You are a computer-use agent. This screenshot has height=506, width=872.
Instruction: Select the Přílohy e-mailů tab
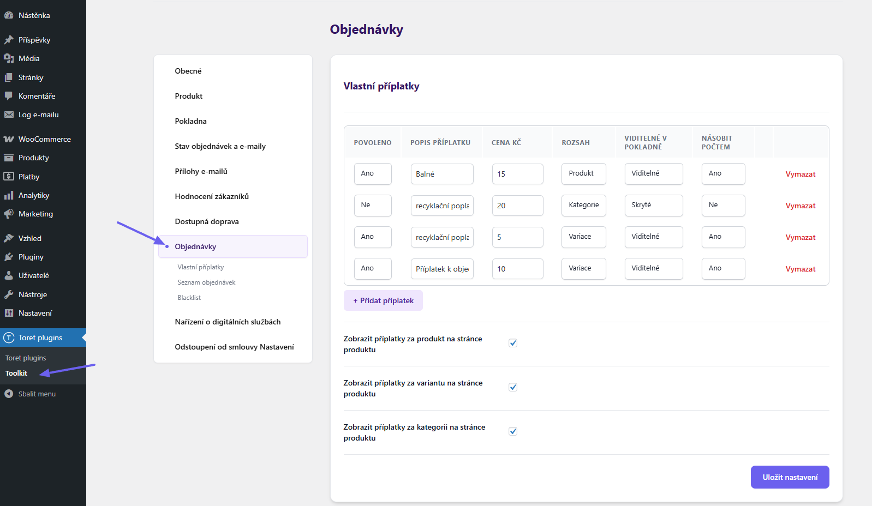pyautogui.click(x=201, y=171)
